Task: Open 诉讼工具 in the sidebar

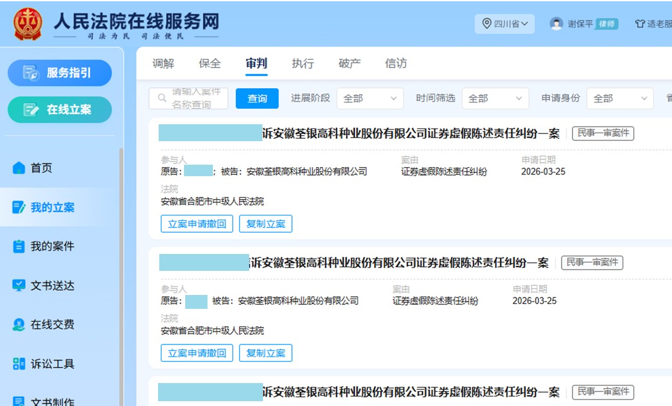Action: click(x=60, y=364)
